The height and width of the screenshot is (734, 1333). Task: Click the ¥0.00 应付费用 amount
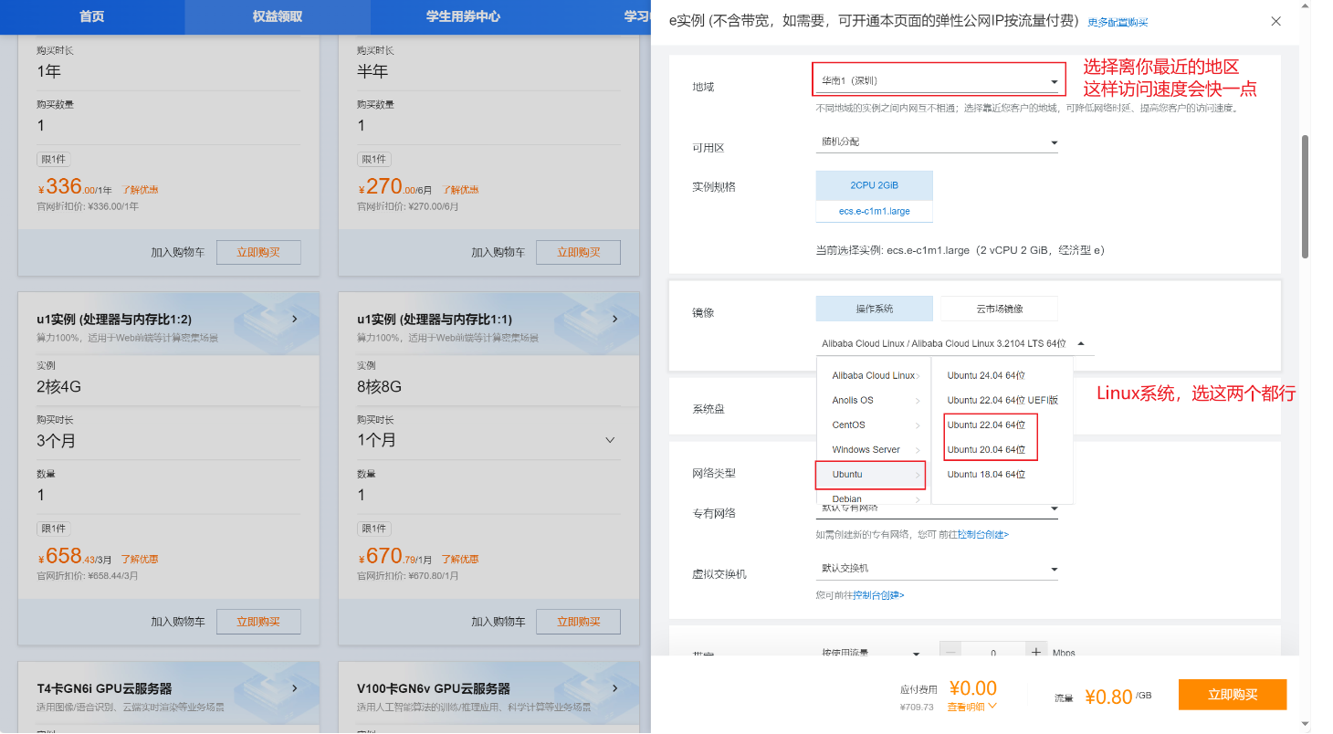pos(972,688)
